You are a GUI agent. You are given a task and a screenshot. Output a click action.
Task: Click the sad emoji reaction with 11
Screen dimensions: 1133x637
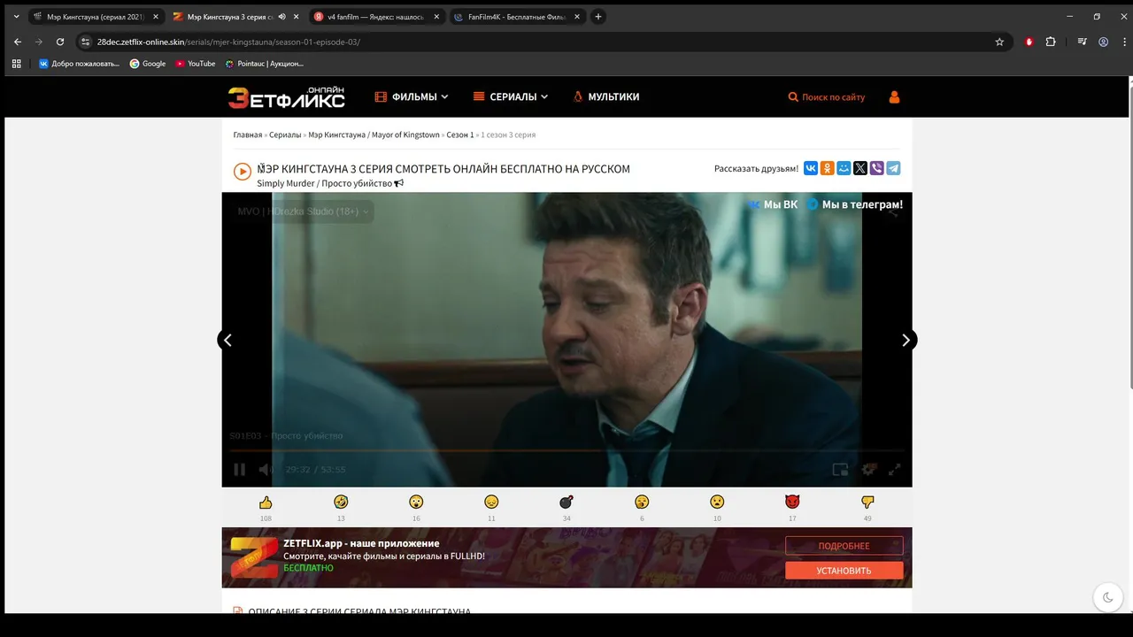coord(491,502)
